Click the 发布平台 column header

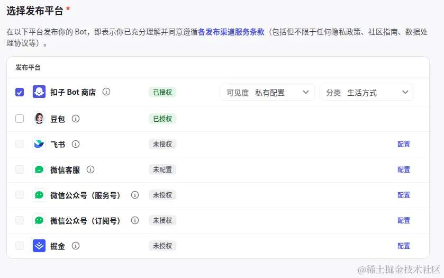(x=28, y=67)
